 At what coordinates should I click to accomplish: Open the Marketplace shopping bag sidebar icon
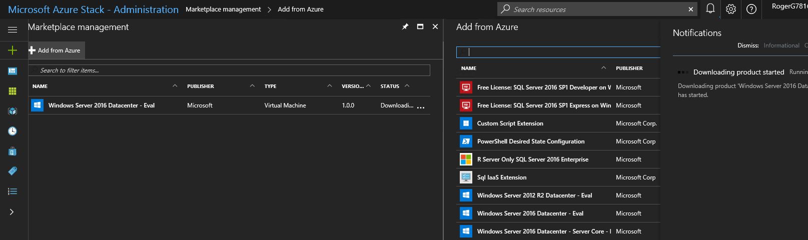(x=13, y=151)
